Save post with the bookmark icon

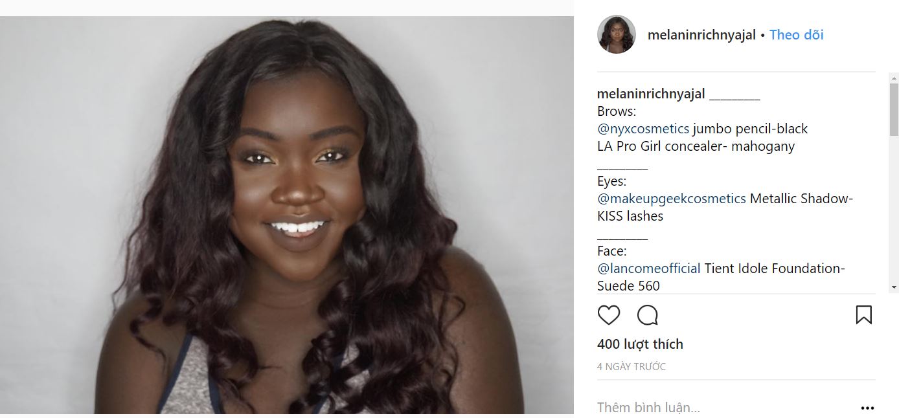tap(863, 315)
